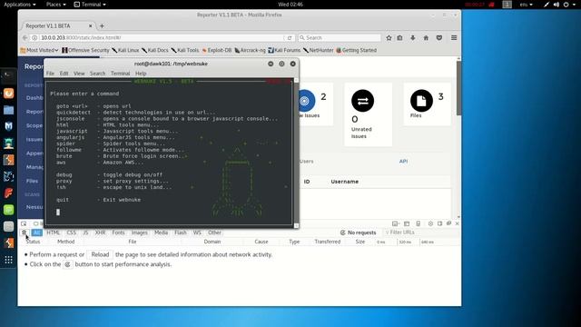Open the power menu in the top bar
Image resolution: width=581 pixels, height=327 pixels.
pos(566,5)
